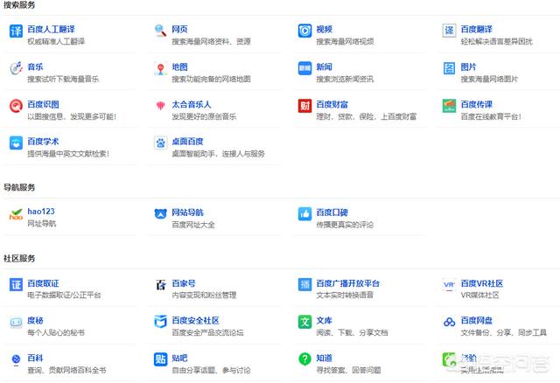Open the 百度广播开放平台 link
The height and width of the screenshot is (383, 560).
coord(348,283)
